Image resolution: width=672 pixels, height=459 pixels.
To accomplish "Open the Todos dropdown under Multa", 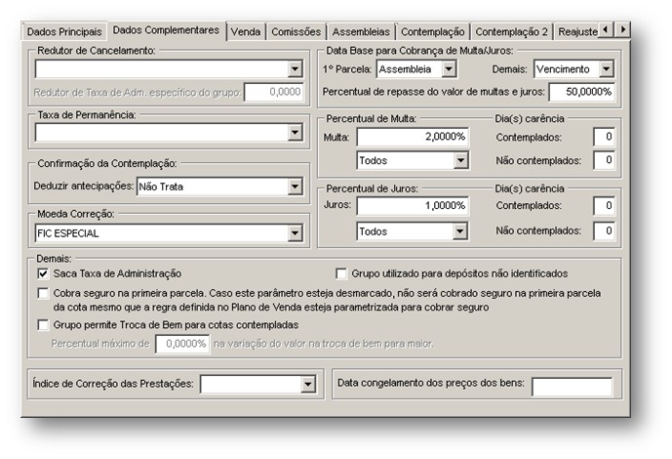I will (x=460, y=160).
